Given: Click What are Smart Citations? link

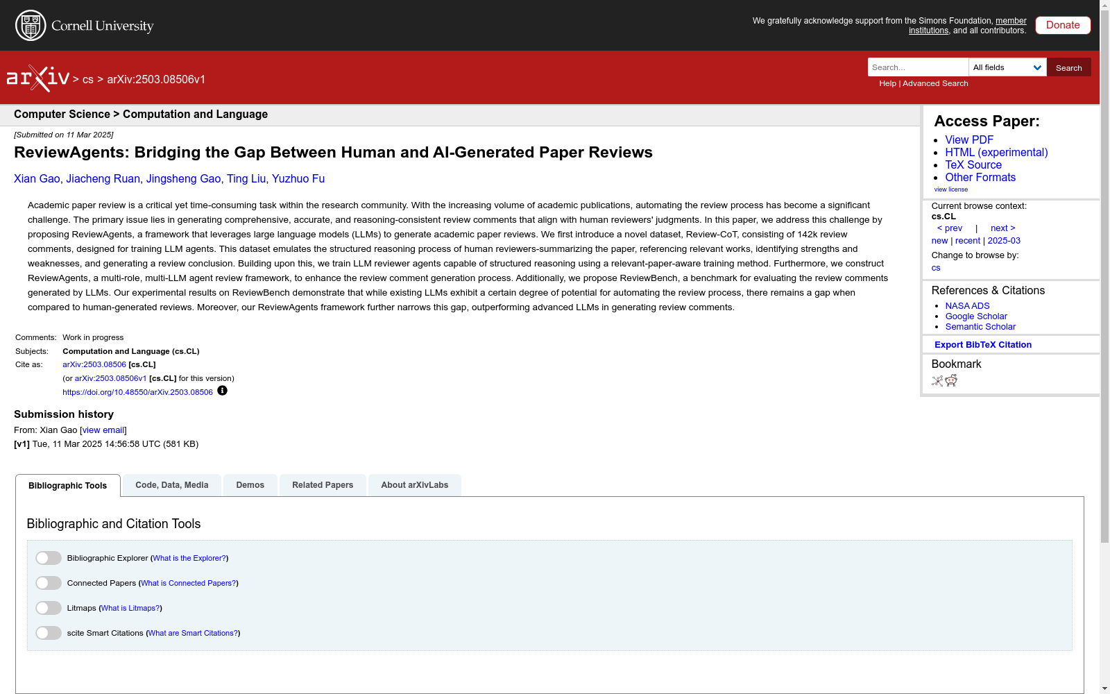Looking at the screenshot, I should point(194,633).
